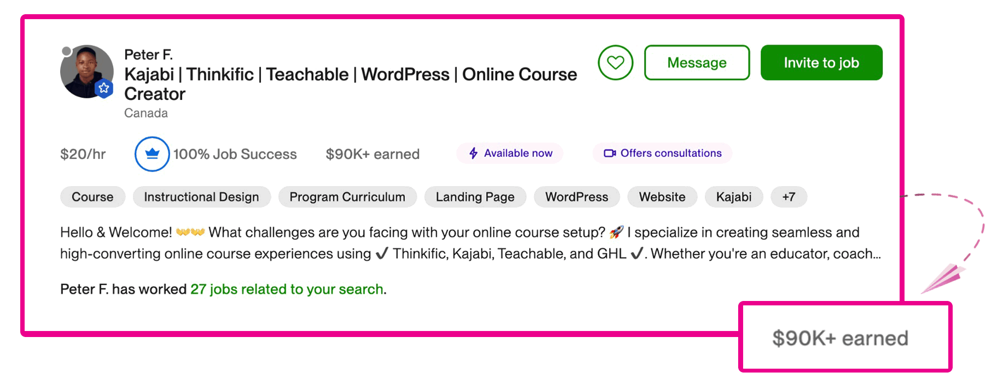Save Peter F. with the heart icon
The height and width of the screenshot is (384, 997).
pos(615,63)
